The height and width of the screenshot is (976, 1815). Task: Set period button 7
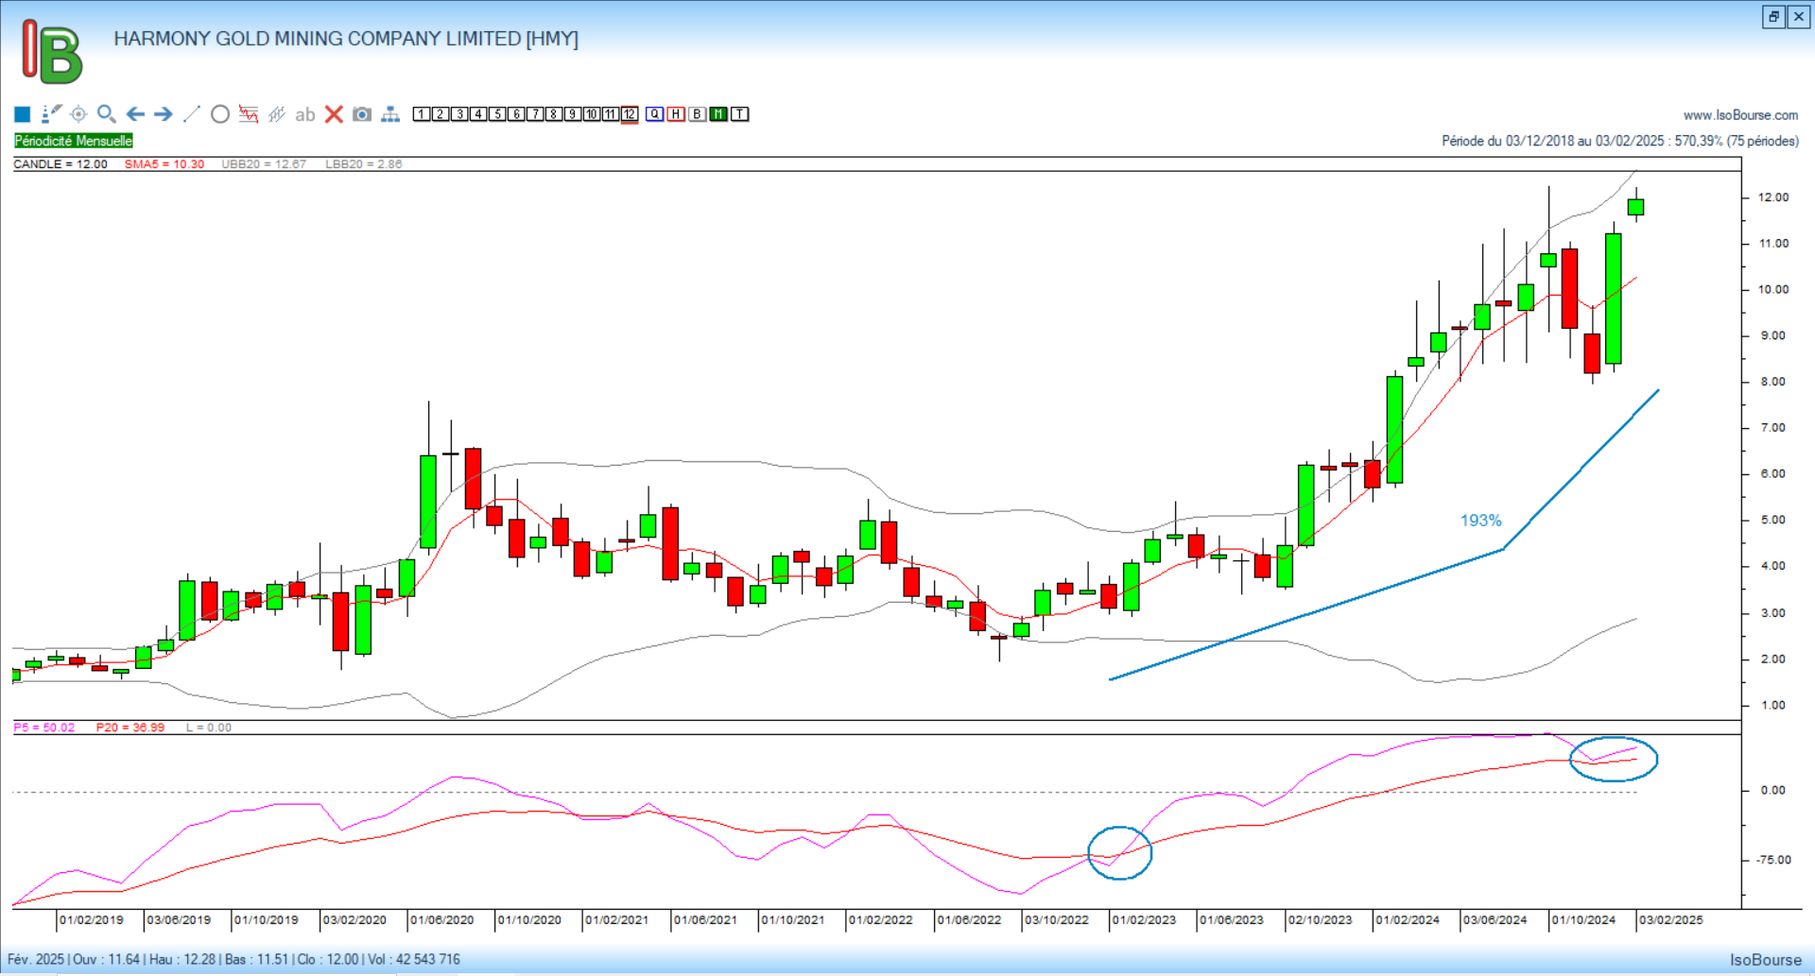[535, 114]
